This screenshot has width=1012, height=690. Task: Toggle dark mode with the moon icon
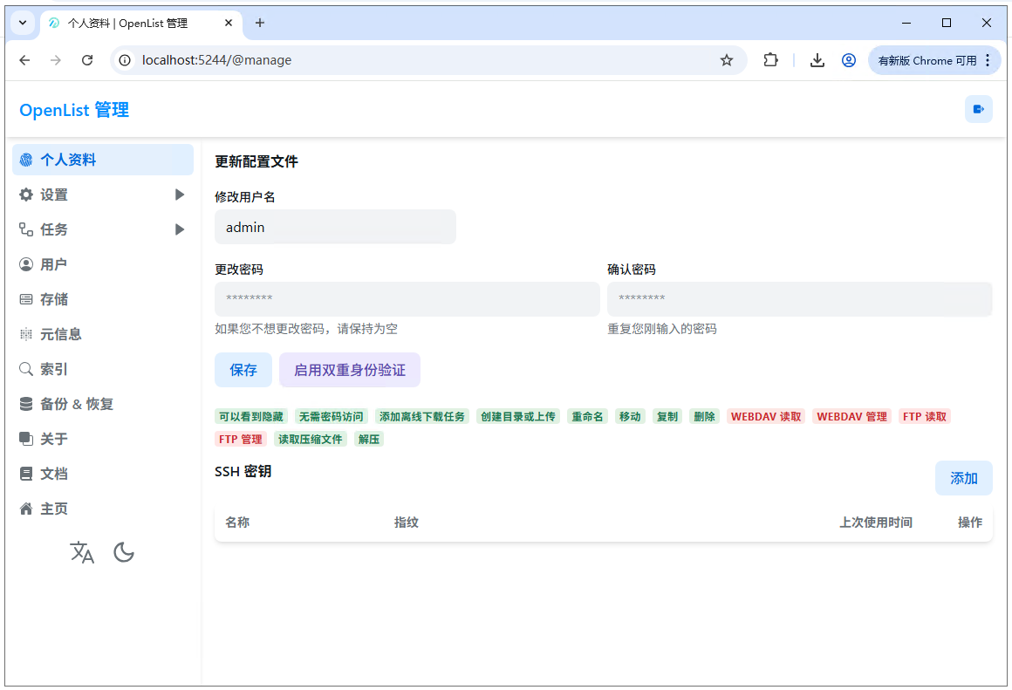[123, 552]
